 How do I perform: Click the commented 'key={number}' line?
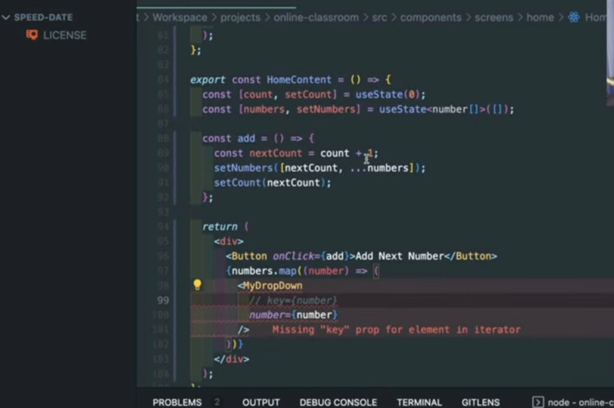(293, 300)
